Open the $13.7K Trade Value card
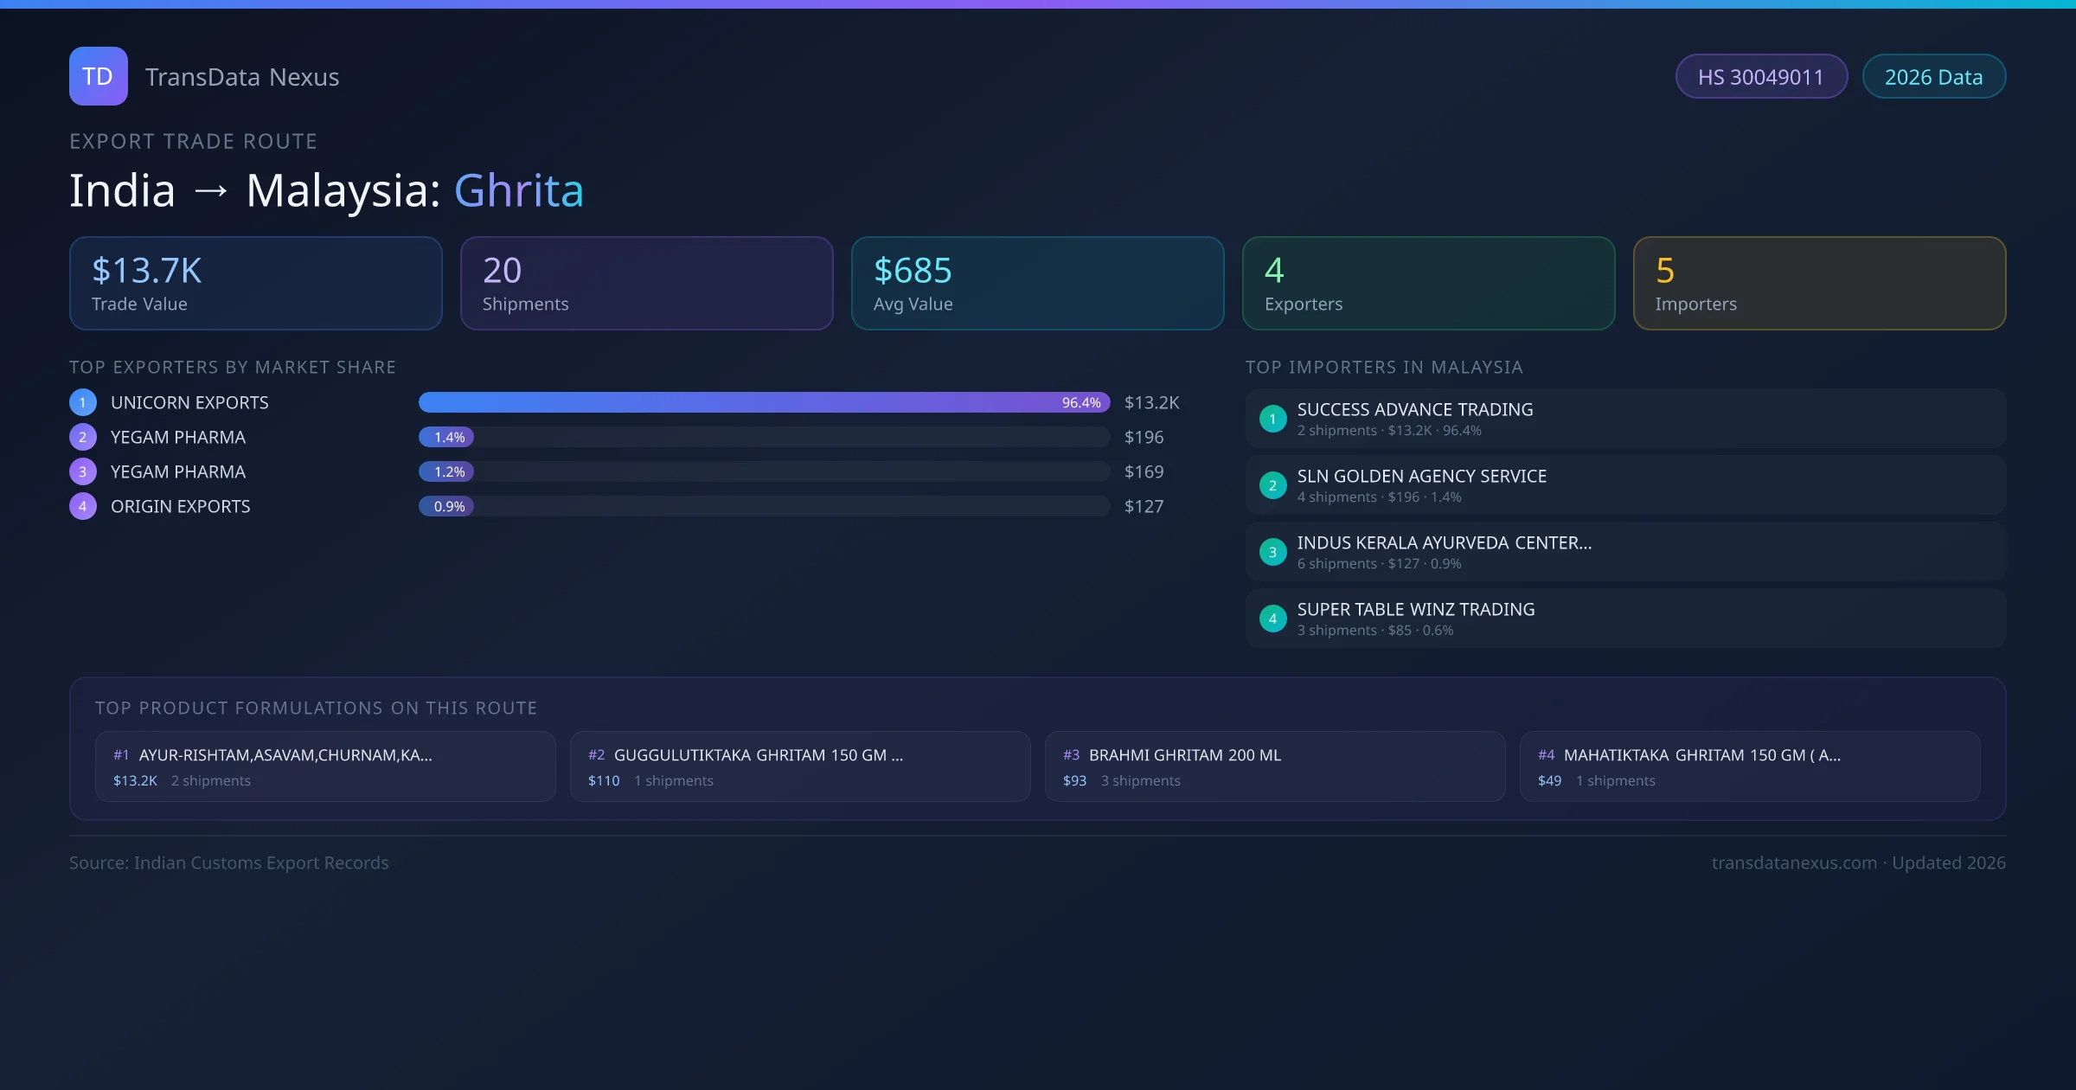This screenshot has height=1090, width=2076. (x=255, y=283)
